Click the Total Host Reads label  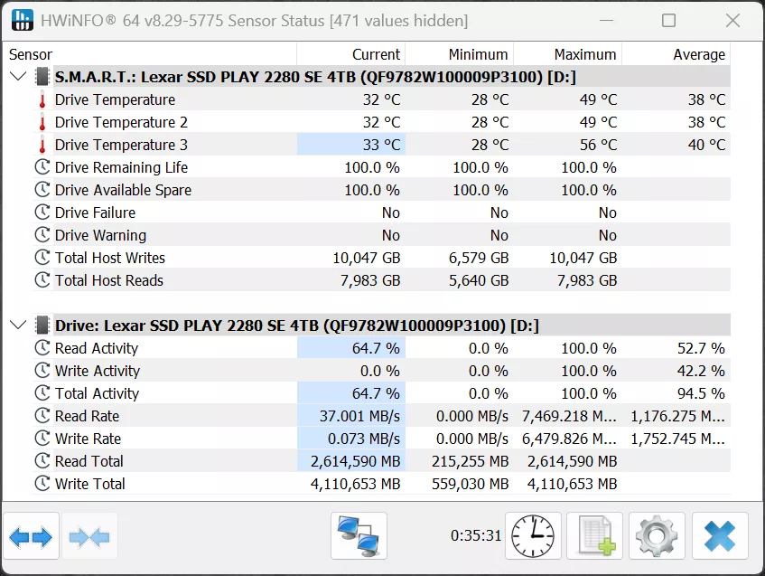coord(108,280)
